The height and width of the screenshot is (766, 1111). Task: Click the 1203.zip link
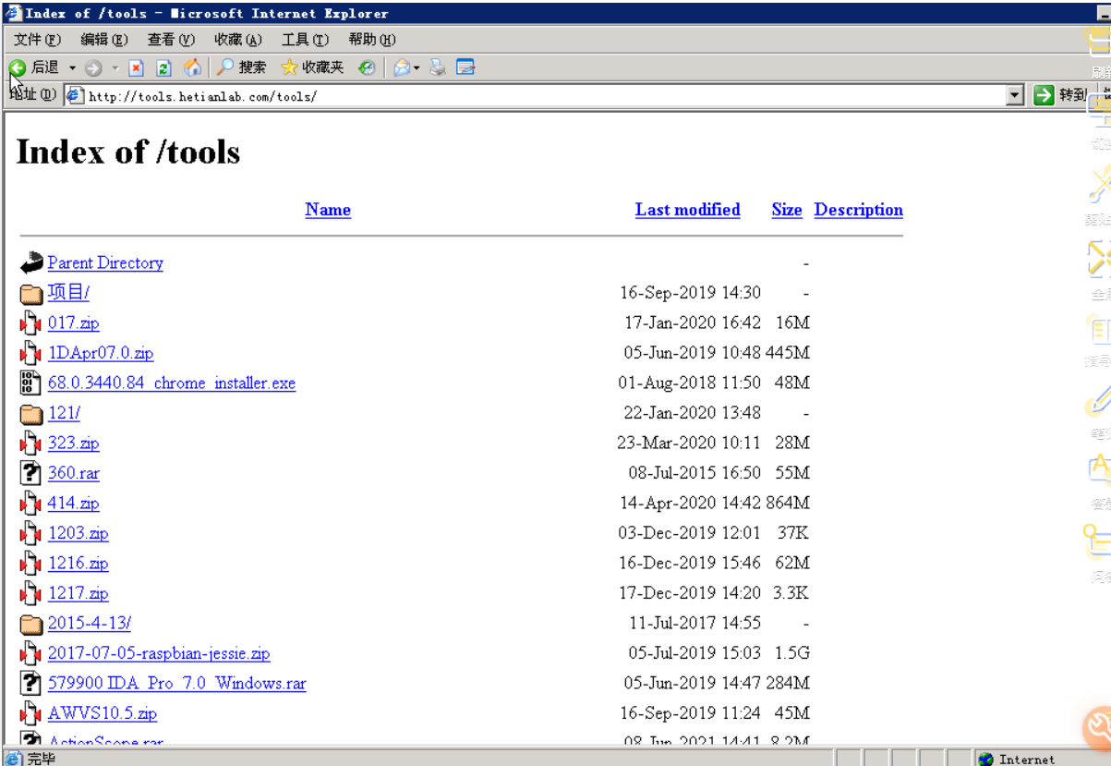tap(78, 533)
